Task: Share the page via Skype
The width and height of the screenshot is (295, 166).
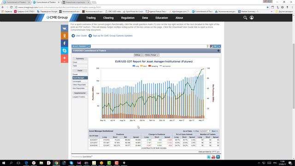Action: coord(65,50)
